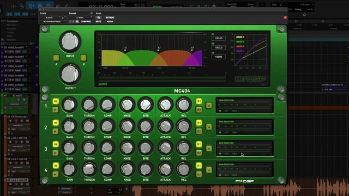Screen dimensions: 349x196
Task: Click the Band 4 KNEE knob
Action: click(x=127, y=169)
